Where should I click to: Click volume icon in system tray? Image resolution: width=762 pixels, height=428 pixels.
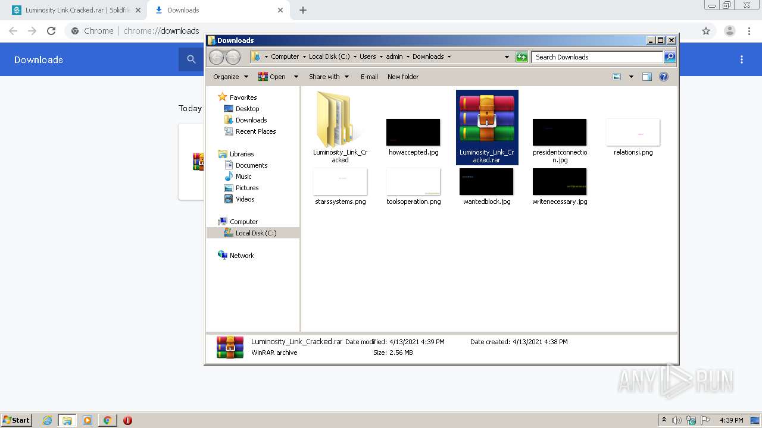click(x=677, y=420)
